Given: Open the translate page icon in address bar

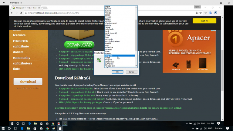Looking at the screenshot, I should coord(197,13).
